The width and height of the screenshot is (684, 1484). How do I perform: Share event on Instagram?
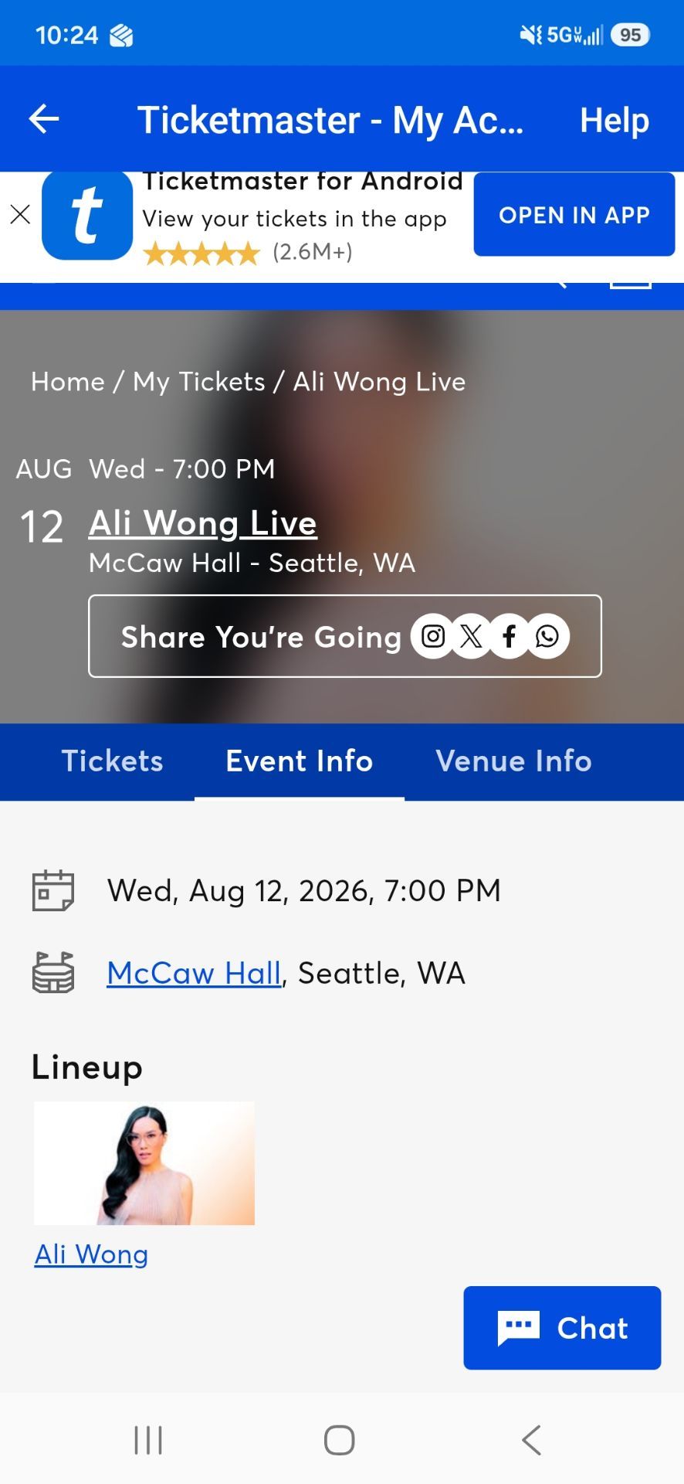coord(433,636)
